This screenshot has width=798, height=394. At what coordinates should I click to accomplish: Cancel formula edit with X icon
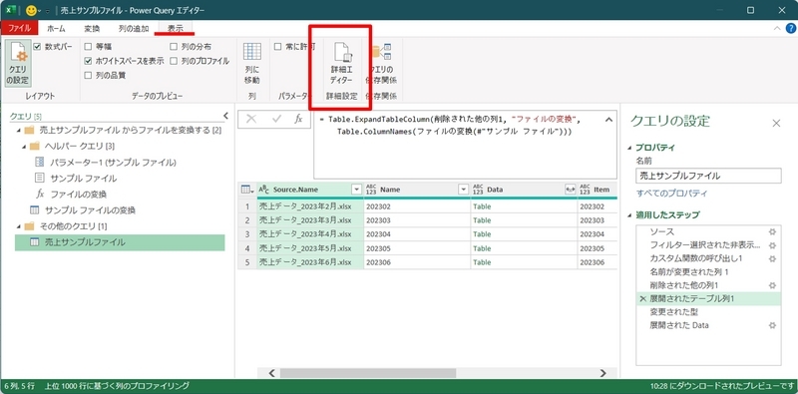coord(251,119)
